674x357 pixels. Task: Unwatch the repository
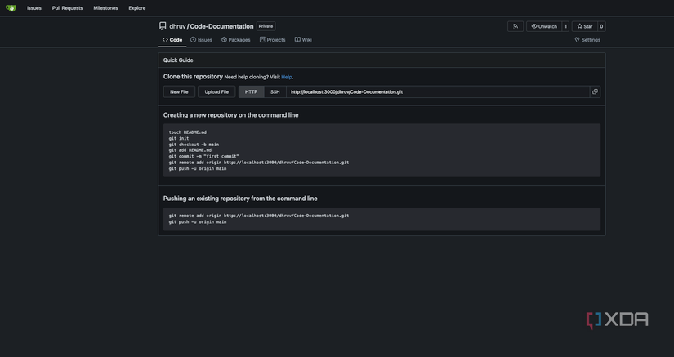[543, 26]
